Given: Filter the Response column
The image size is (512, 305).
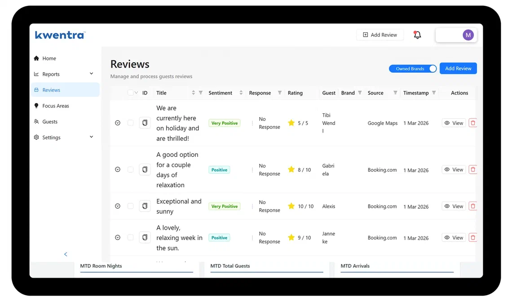Looking at the screenshot, I should (279, 93).
